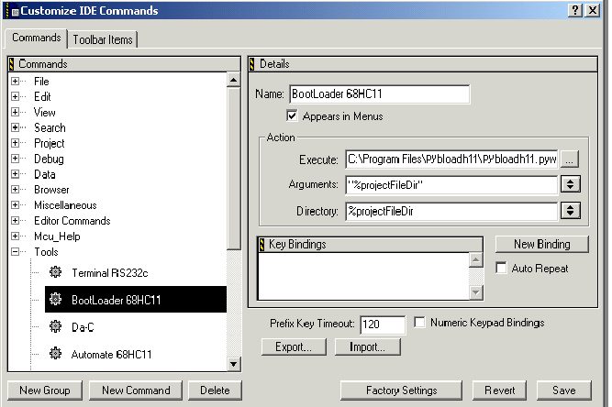Select the Commands tab

pos(37,38)
